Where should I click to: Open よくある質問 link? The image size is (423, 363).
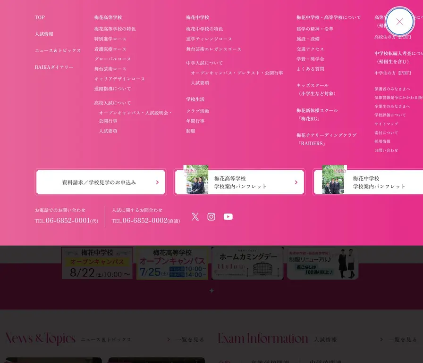[x=310, y=69]
